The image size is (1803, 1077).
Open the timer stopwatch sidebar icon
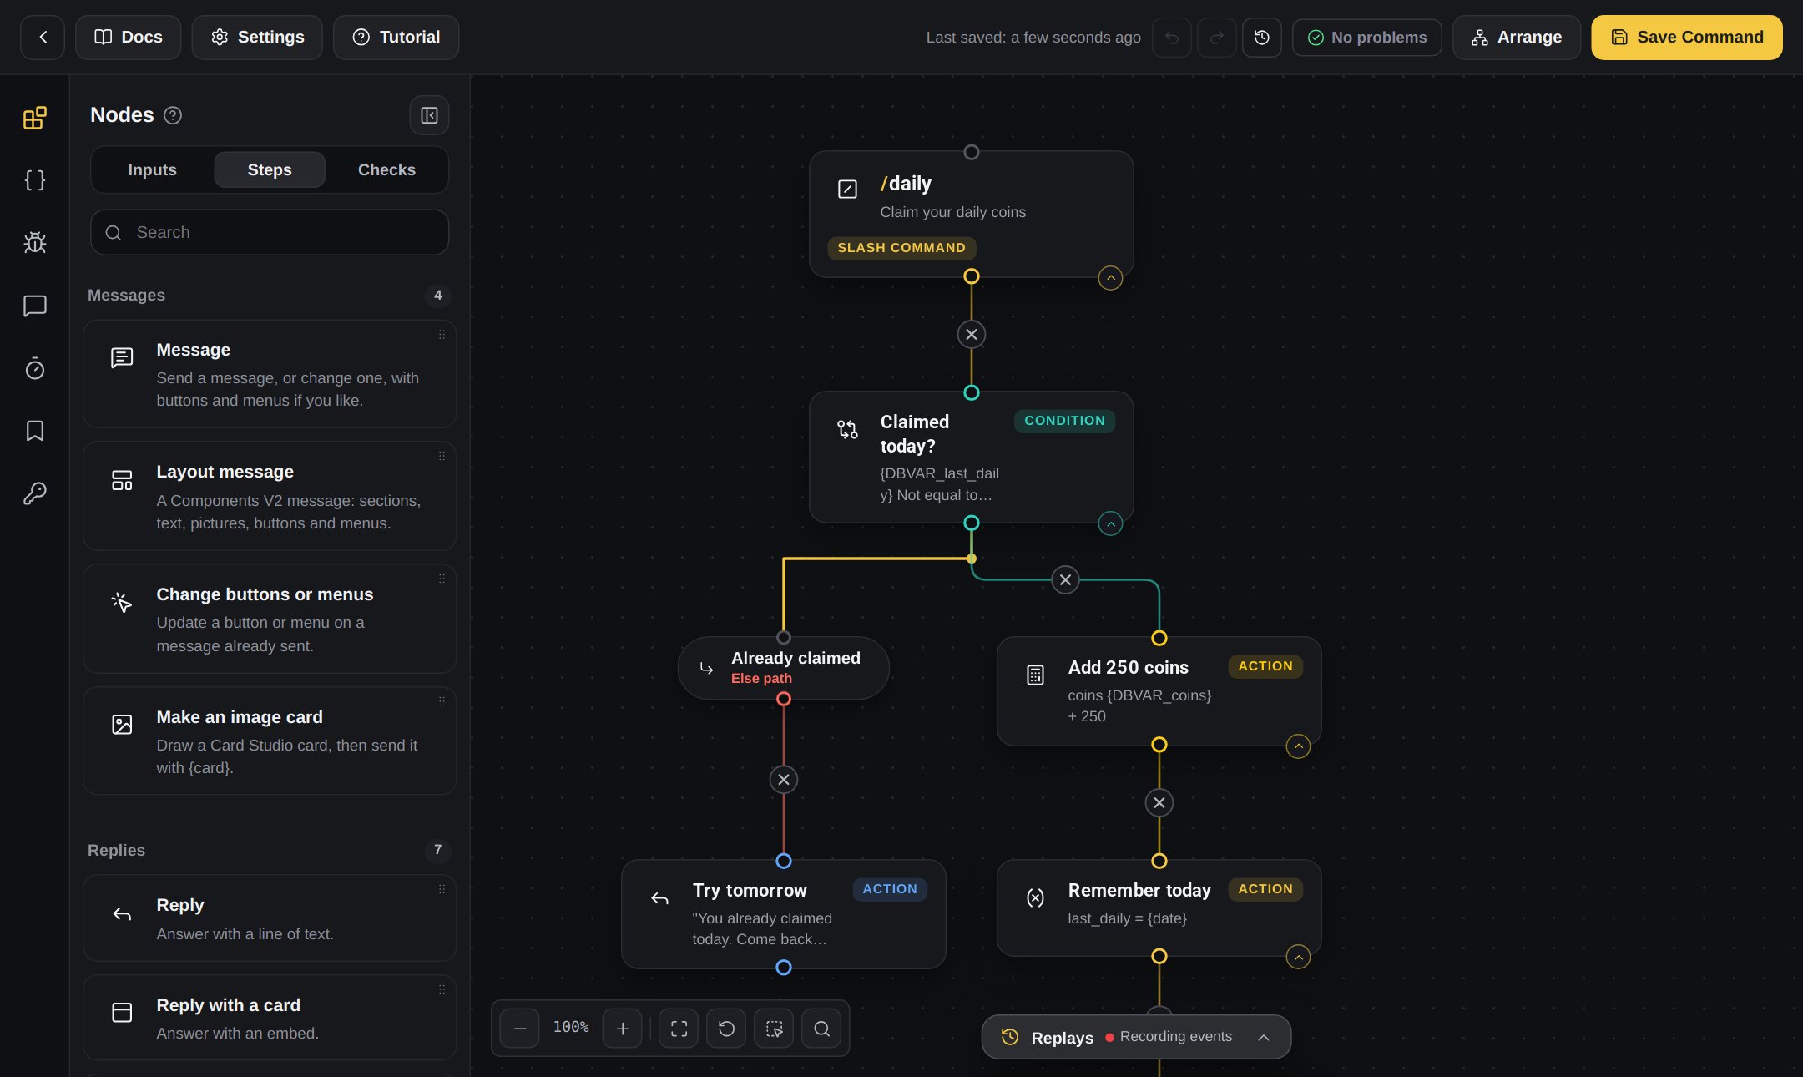coord(34,368)
